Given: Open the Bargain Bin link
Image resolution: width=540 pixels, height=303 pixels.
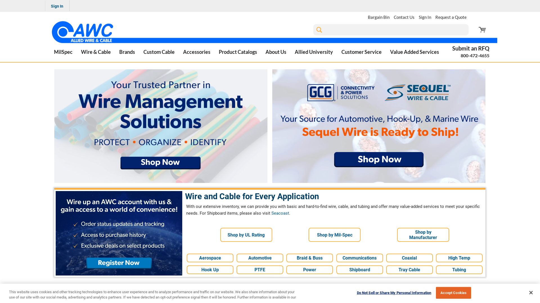Looking at the screenshot, I should point(379,17).
